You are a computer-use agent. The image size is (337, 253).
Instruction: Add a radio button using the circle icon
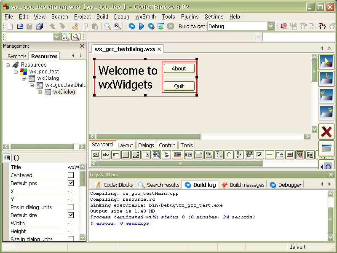tap(229, 155)
